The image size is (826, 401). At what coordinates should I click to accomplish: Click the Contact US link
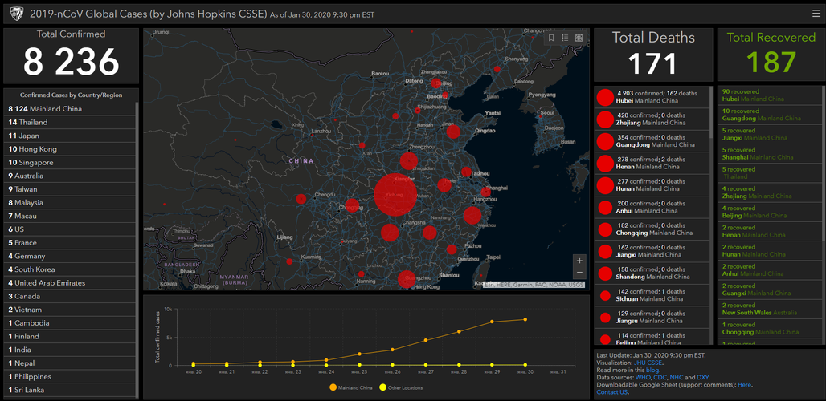pyautogui.click(x=612, y=391)
